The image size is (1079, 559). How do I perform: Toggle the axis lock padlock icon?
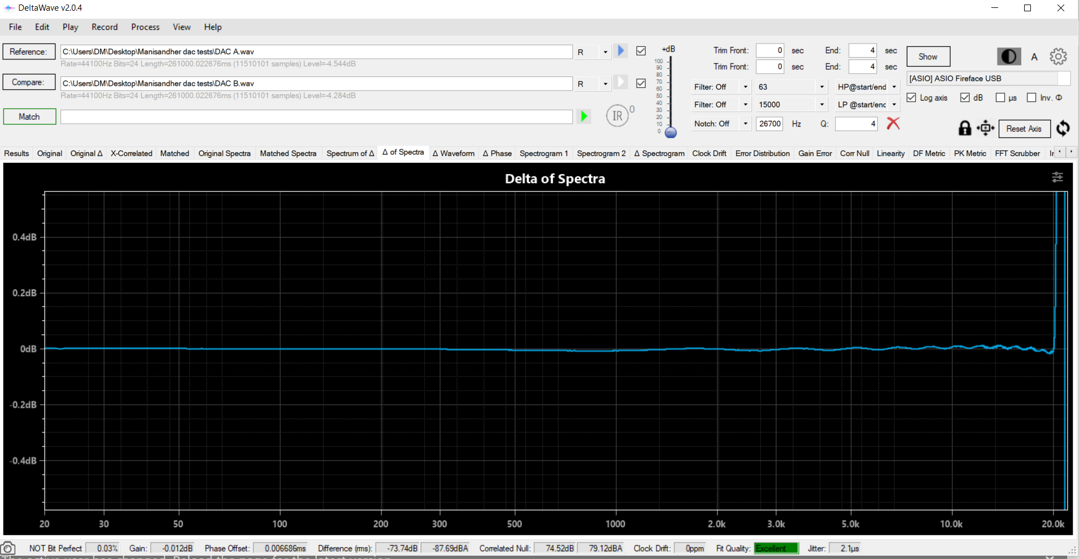[965, 128]
